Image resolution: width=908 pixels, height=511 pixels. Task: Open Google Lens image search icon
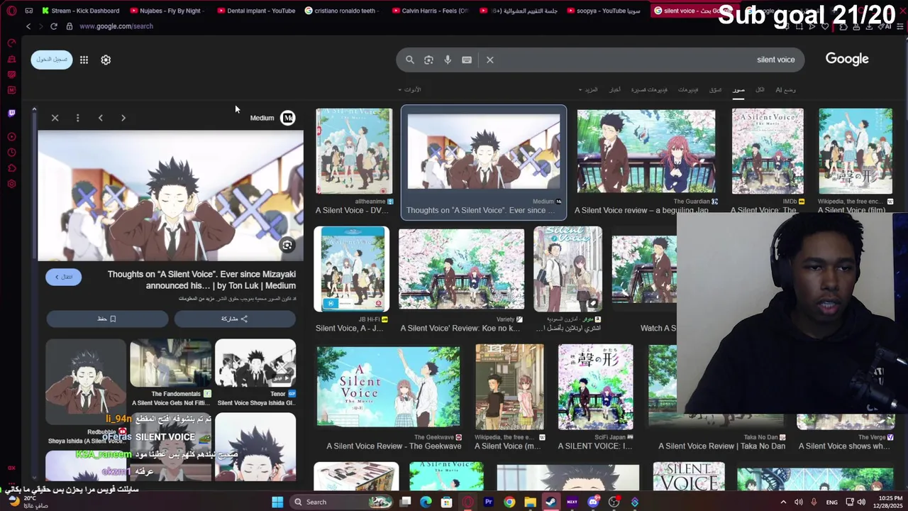click(428, 60)
